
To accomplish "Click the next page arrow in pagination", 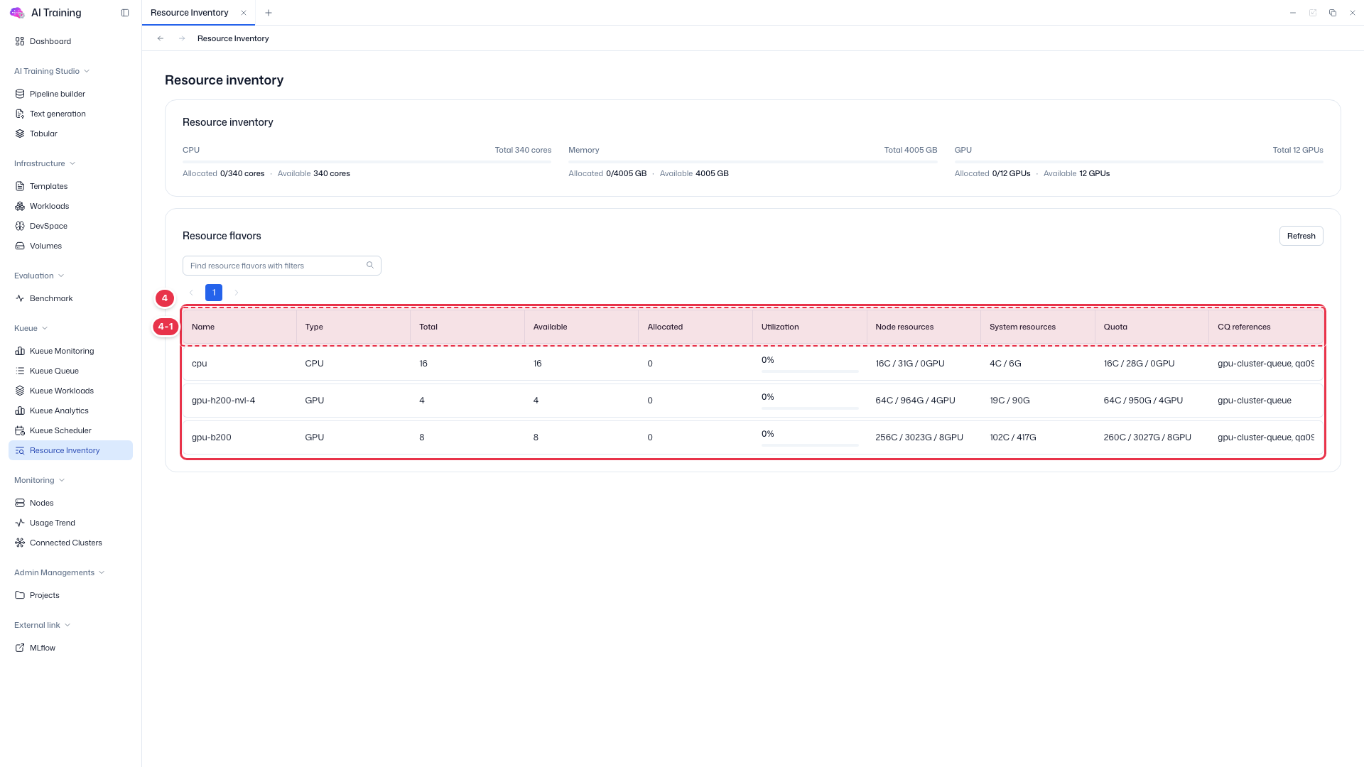I will coord(237,293).
